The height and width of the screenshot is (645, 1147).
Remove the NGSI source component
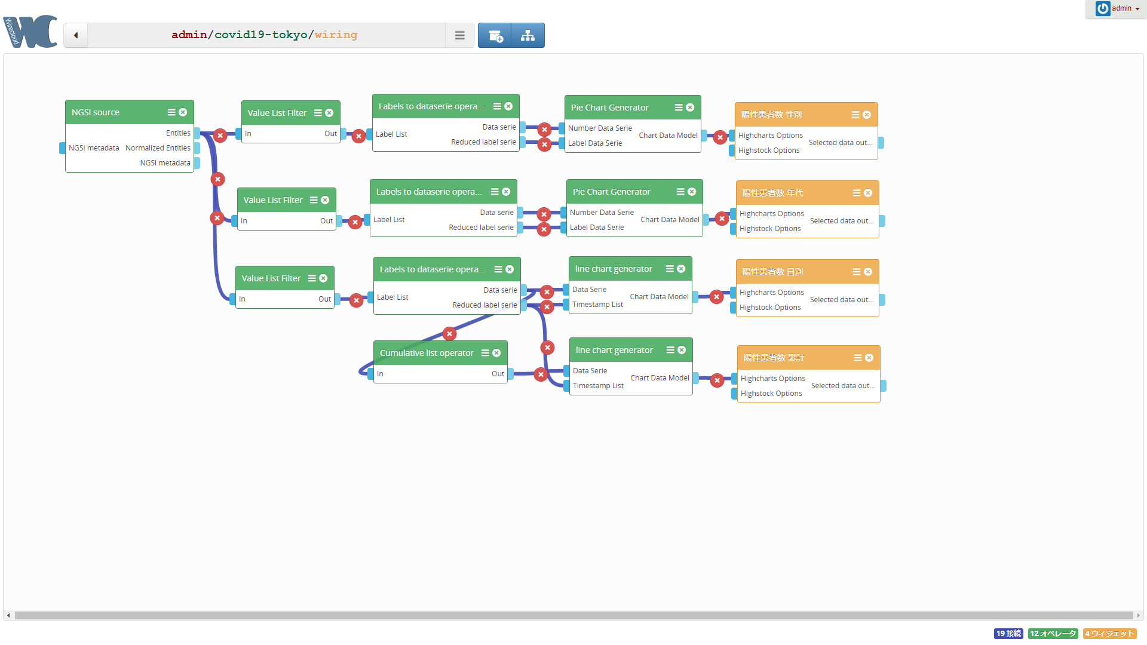point(183,112)
